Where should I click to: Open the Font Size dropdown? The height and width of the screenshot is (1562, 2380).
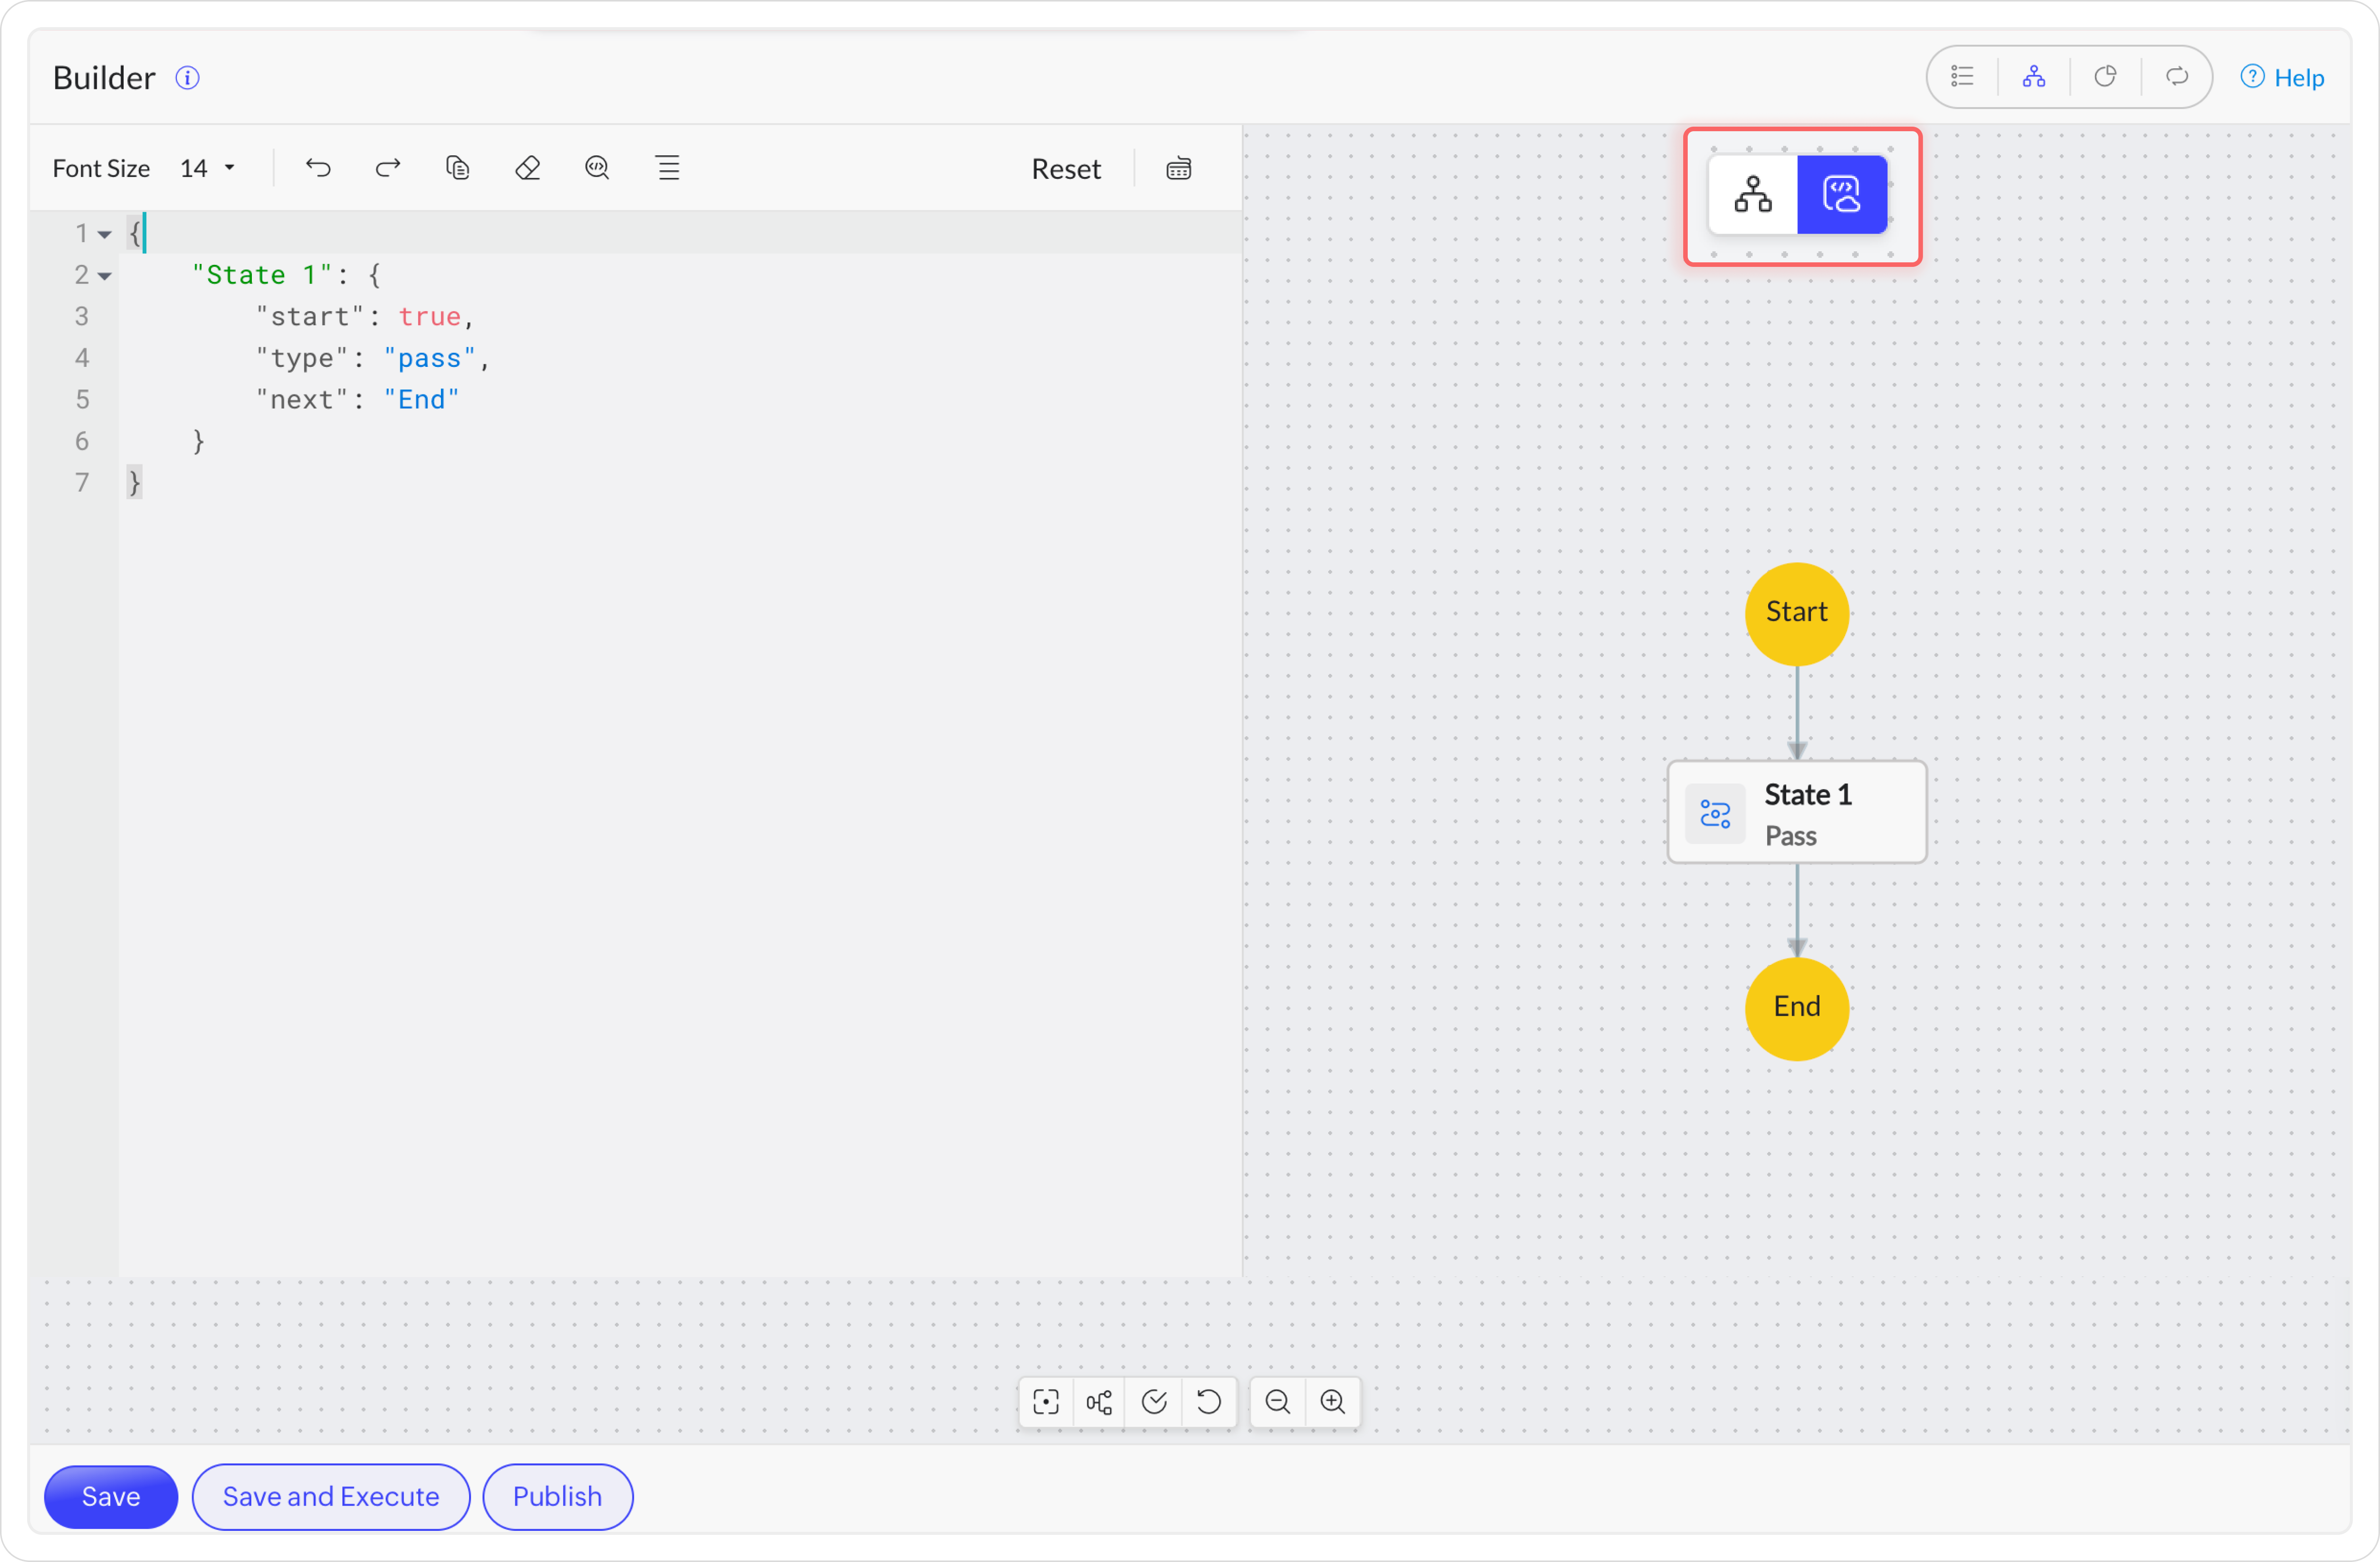[207, 168]
